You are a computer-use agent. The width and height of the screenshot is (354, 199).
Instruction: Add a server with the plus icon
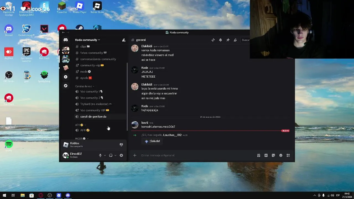tap(66, 77)
